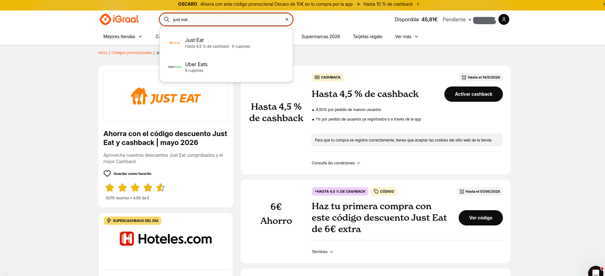Click the Oscaro promo banner text
Screen dimensions: 605x276
(x=265, y=4)
